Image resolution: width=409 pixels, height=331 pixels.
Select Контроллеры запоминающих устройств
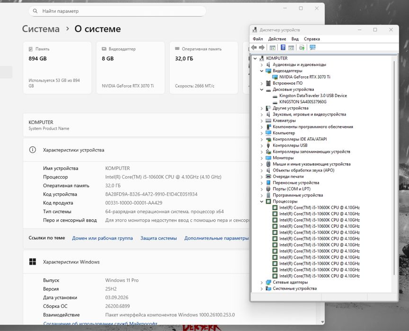click(x=311, y=152)
